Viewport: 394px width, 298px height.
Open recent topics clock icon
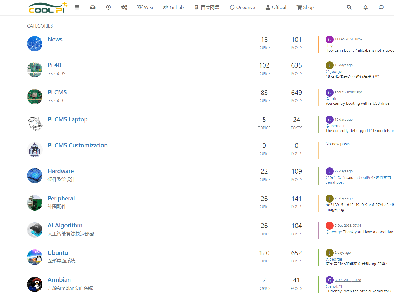108,7
